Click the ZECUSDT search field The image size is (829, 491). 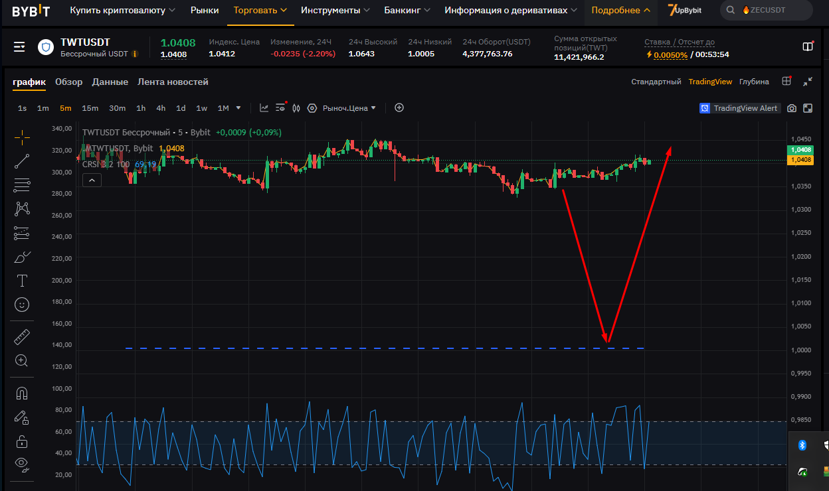click(x=766, y=10)
